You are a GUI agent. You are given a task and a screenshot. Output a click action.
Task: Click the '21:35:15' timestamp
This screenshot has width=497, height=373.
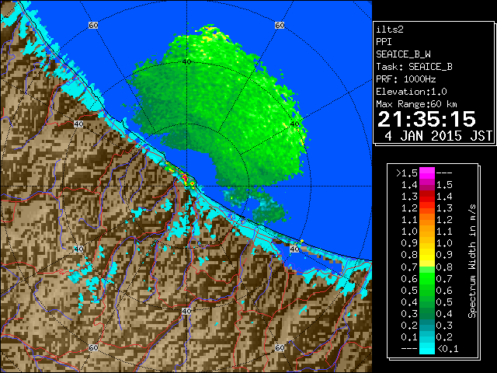click(x=426, y=119)
